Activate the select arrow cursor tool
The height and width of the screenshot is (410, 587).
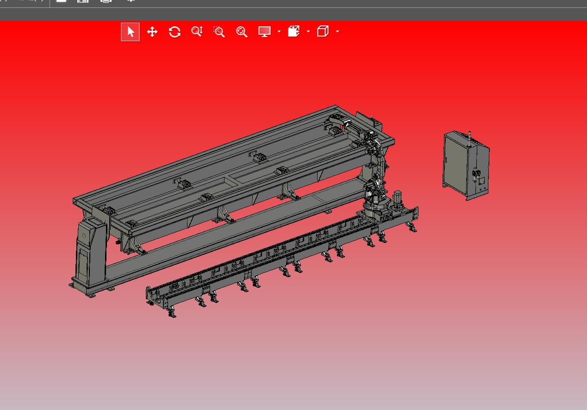coord(130,32)
